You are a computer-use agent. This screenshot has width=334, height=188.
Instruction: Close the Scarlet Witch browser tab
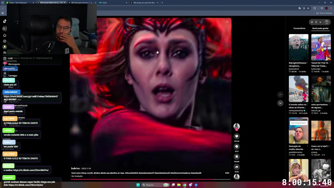(64, 3)
